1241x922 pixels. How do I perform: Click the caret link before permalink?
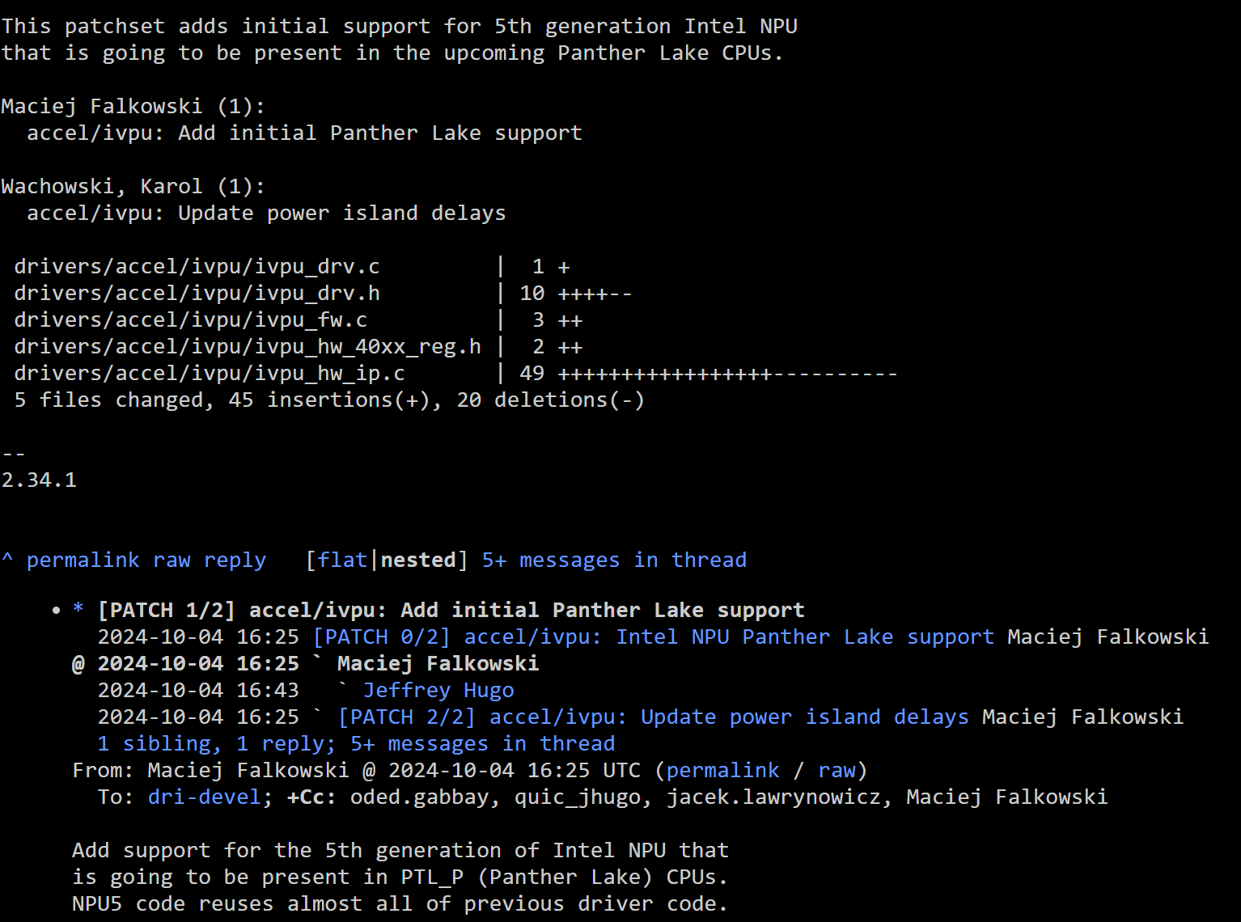pyautogui.click(x=7, y=560)
